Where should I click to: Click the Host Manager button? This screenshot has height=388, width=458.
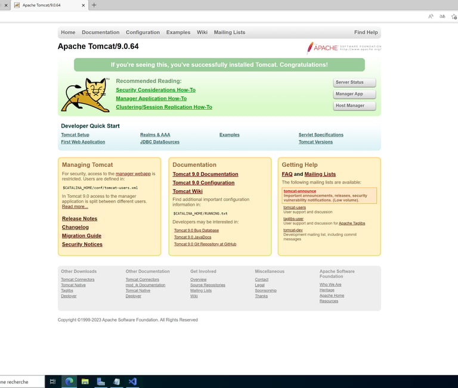354,105
